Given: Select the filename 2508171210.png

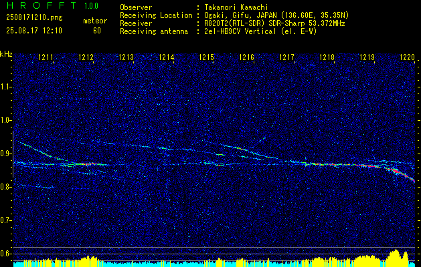Looking at the screenshot, I should click(34, 17).
